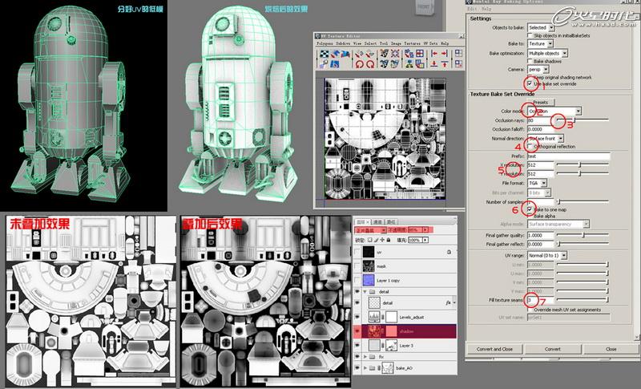Open UV Sets menu in UV Texture Editor
641x389 pixels.
click(430, 43)
